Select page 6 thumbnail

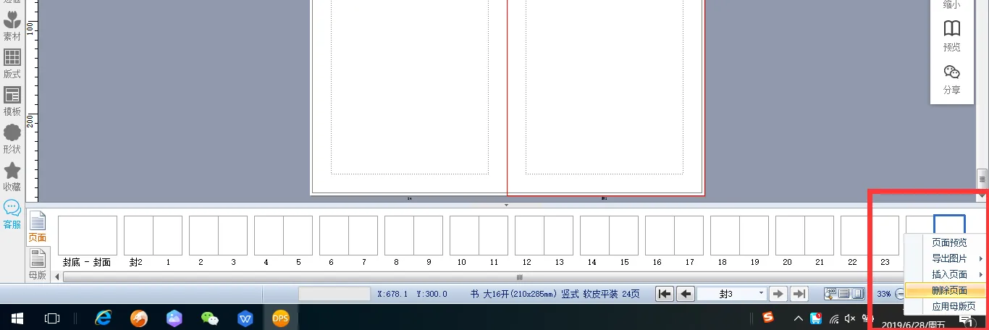[x=334, y=235]
